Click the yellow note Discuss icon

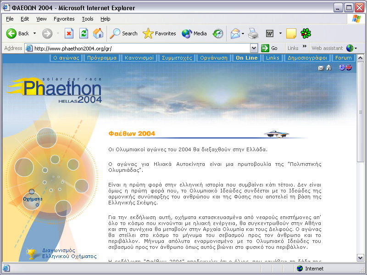291,33
